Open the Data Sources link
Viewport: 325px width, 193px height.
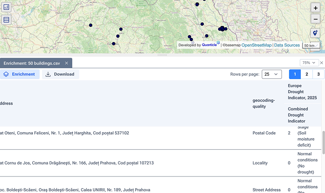(287, 45)
